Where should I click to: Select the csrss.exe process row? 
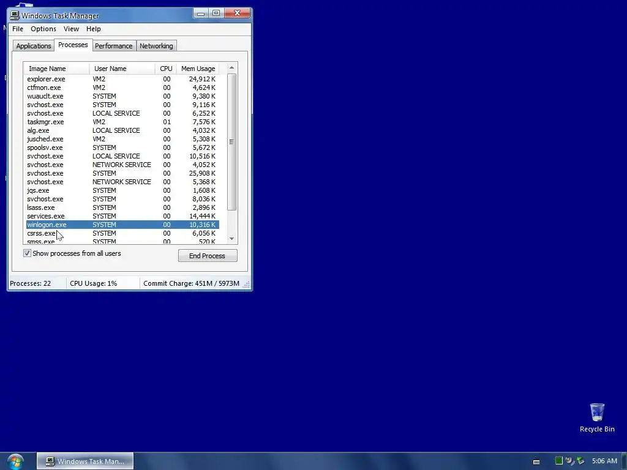point(122,233)
